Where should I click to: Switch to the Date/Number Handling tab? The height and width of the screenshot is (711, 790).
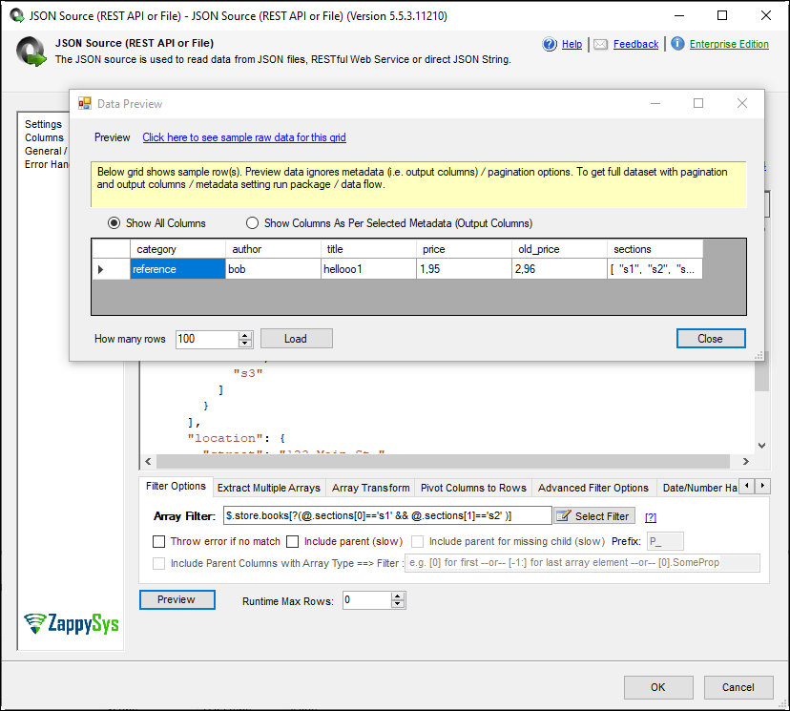pos(699,488)
